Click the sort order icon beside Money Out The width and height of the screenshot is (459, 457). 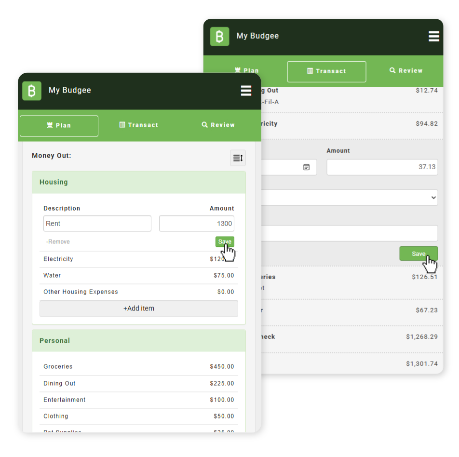(238, 158)
